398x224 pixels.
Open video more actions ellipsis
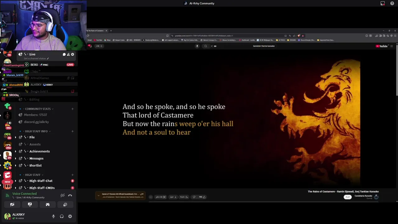151,197
